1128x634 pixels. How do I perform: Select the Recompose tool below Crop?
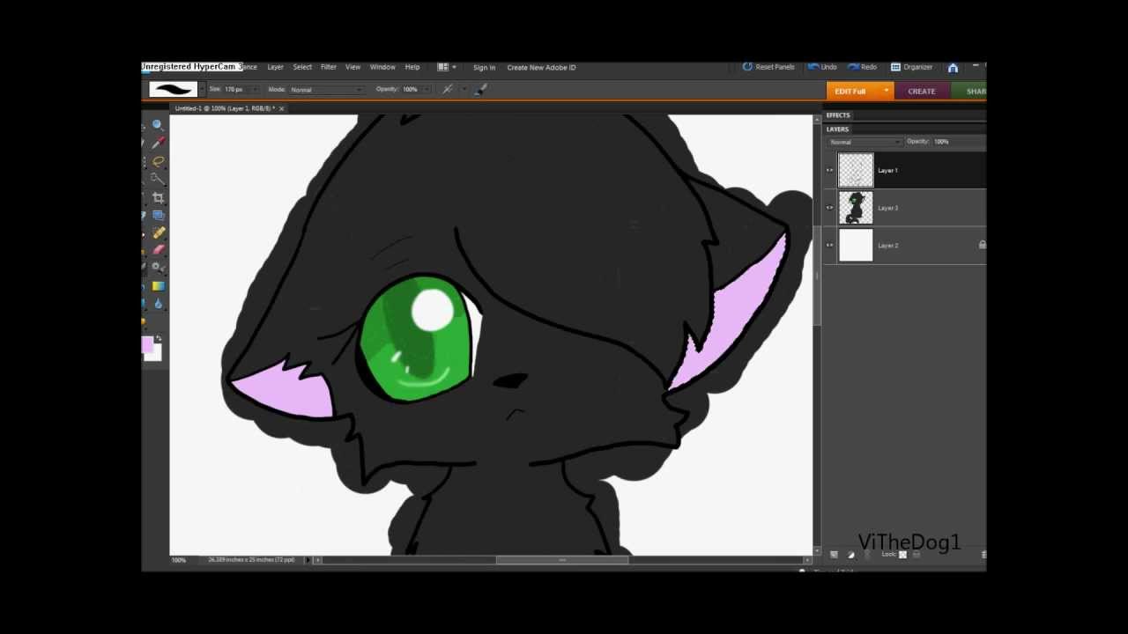coord(158,215)
